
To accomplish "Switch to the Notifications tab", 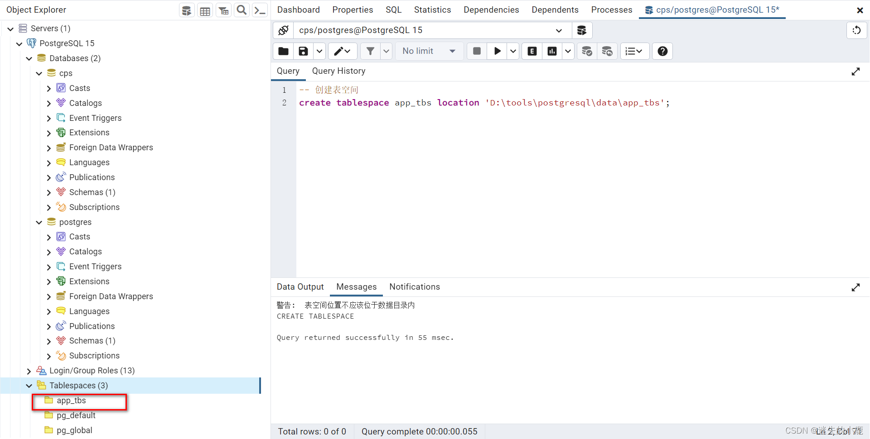I will (x=415, y=287).
